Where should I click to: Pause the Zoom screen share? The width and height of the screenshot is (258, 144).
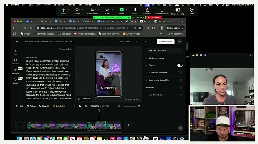134,11
